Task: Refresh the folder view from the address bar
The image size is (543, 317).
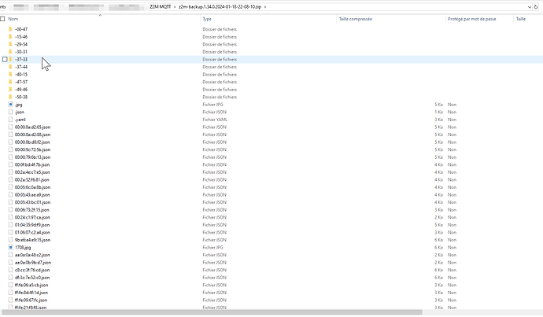Action: point(536,7)
